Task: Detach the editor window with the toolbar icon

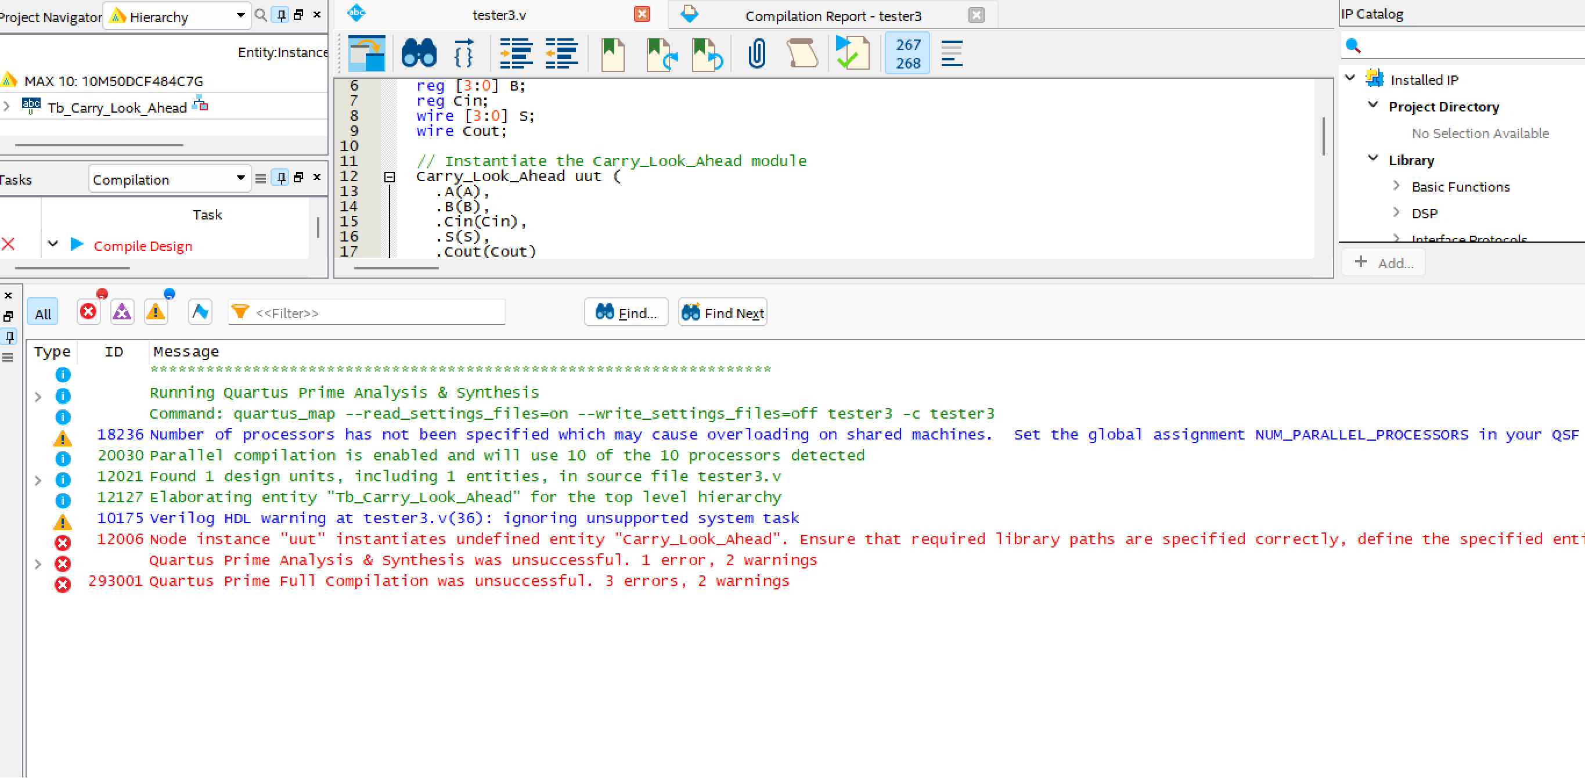Action: pos(367,53)
